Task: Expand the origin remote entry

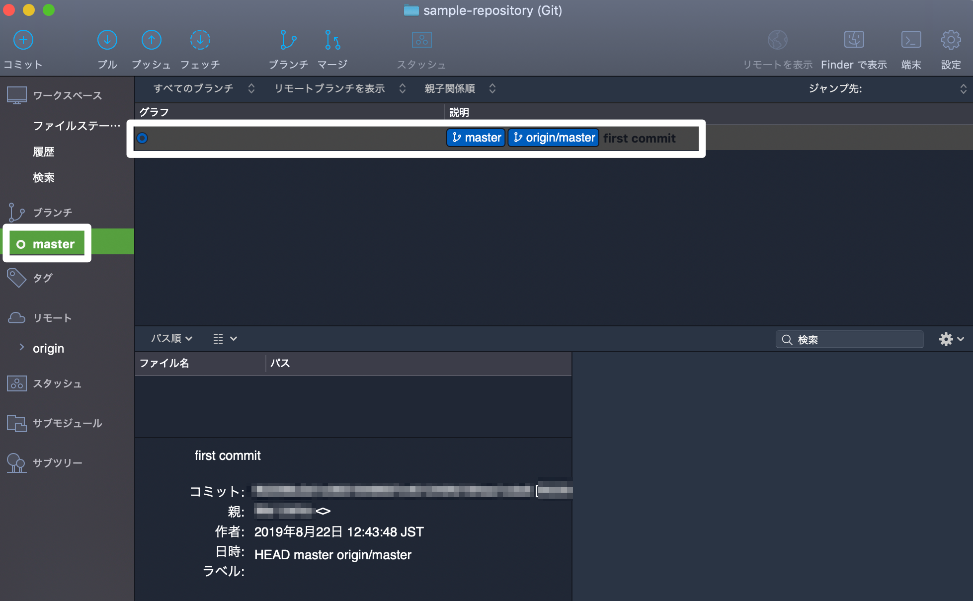Action: point(22,348)
